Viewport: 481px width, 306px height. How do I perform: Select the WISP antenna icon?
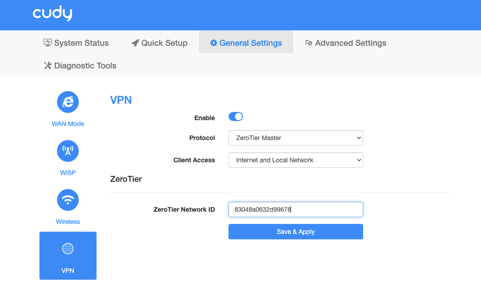click(68, 151)
